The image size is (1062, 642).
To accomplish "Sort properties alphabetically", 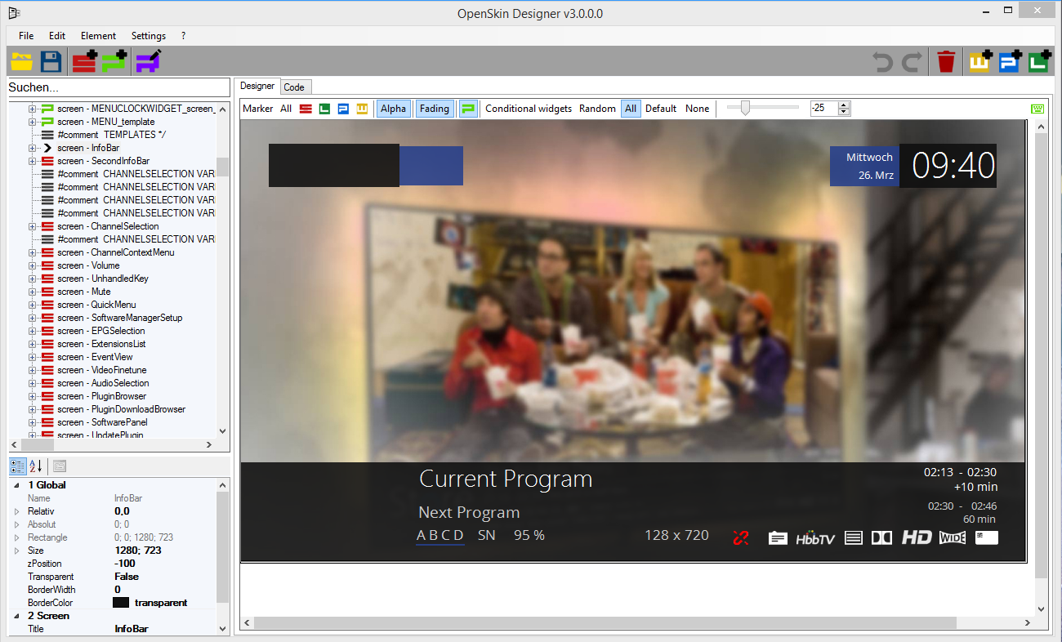I will click(35, 466).
